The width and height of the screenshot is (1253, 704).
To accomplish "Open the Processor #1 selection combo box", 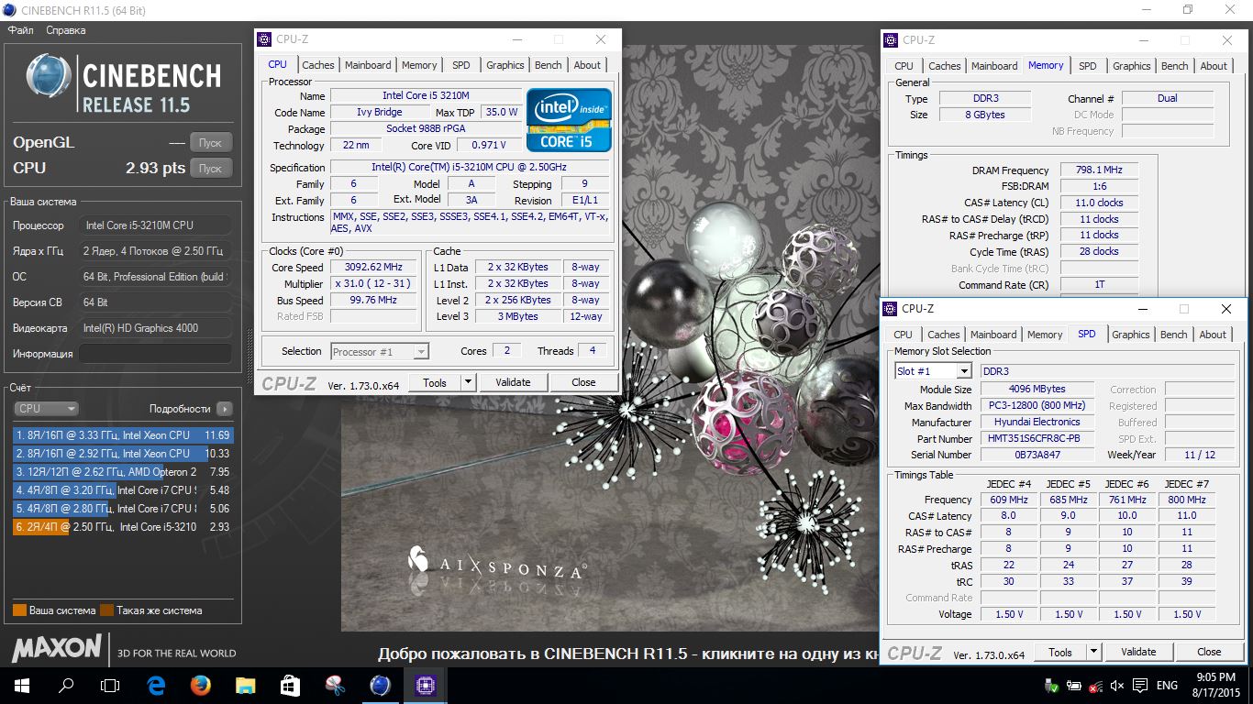I will pyautogui.click(x=379, y=352).
